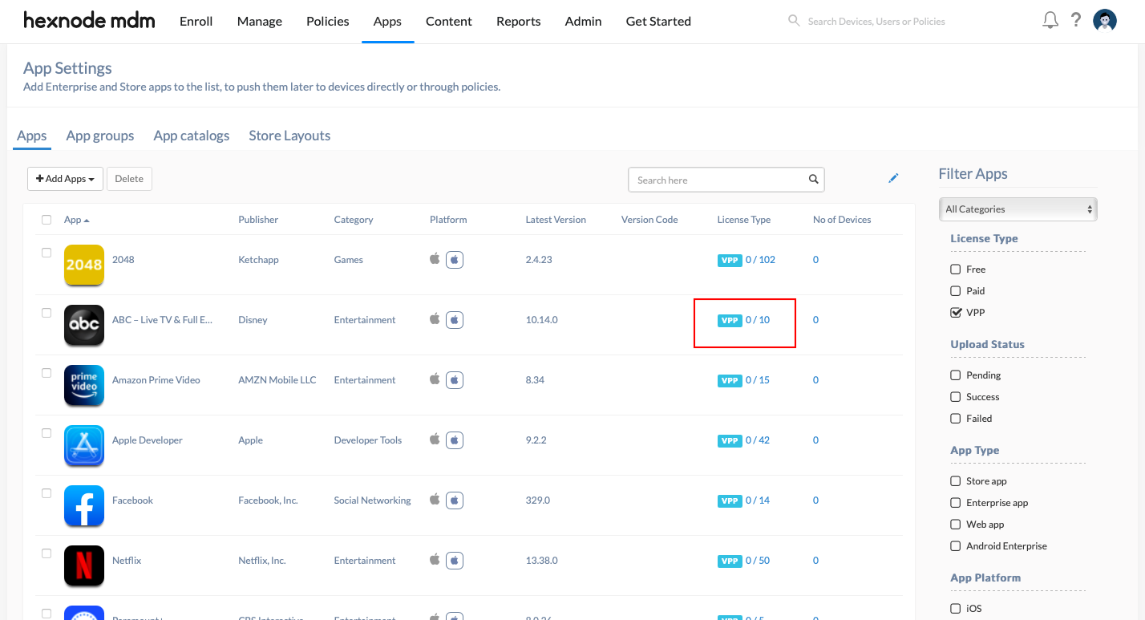This screenshot has width=1145, height=620.
Task: Click VPP badge in the 2048 row
Action: [730, 260]
